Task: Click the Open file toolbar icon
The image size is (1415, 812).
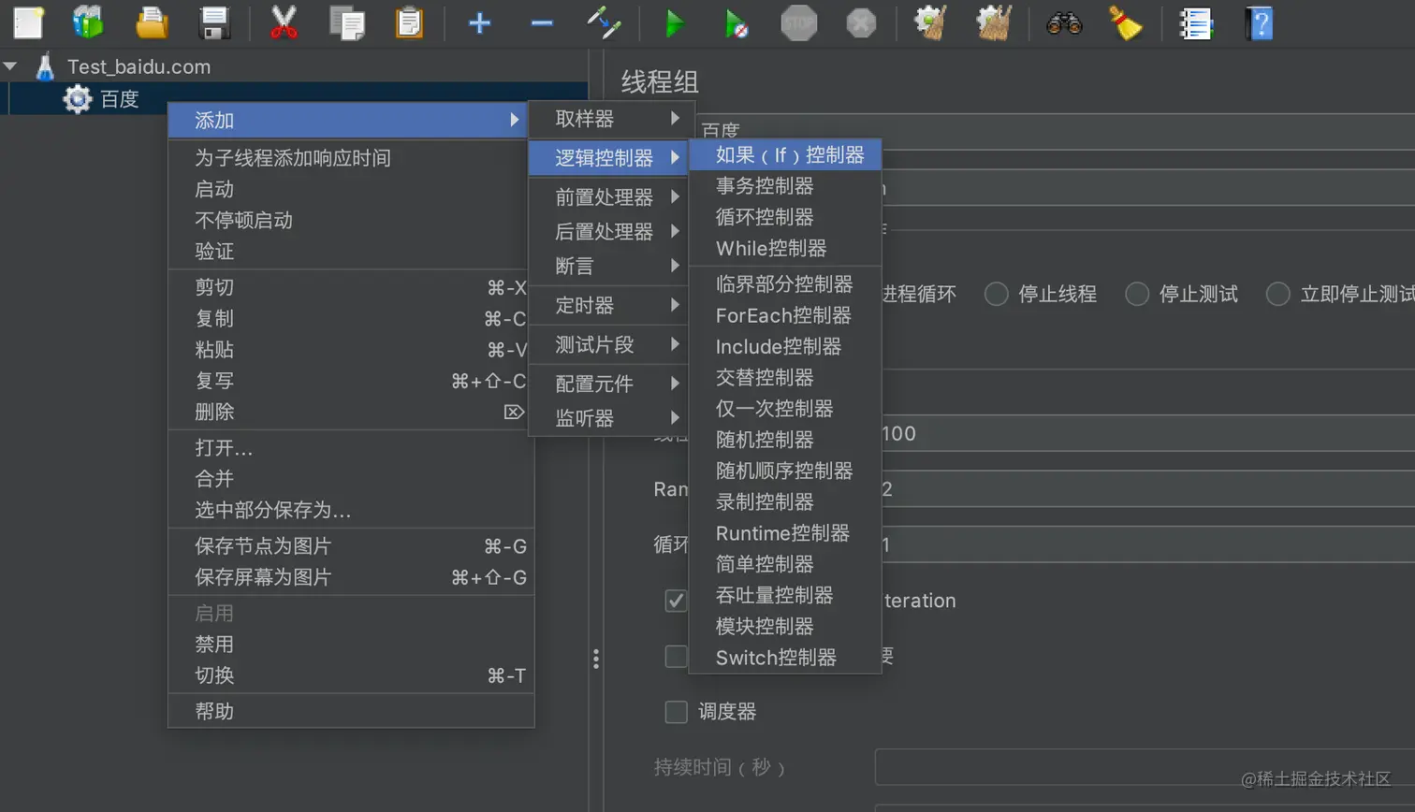Action: (x=152, y=22)
